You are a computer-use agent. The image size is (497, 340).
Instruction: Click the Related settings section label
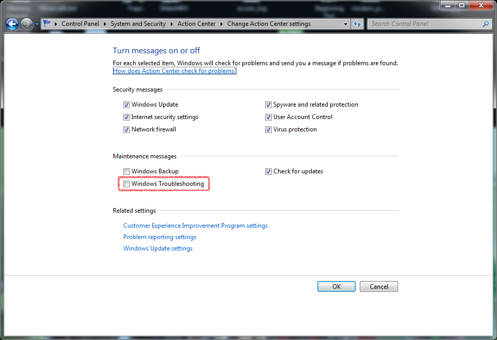point(135,211)
